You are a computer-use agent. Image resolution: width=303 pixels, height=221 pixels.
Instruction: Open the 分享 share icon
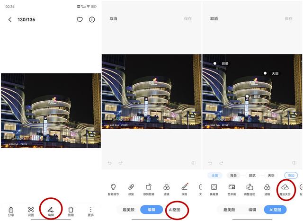(x=11, y=210)
